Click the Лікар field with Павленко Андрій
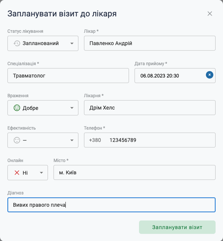This screenshot has height=241, width=223. click(150, 43)
